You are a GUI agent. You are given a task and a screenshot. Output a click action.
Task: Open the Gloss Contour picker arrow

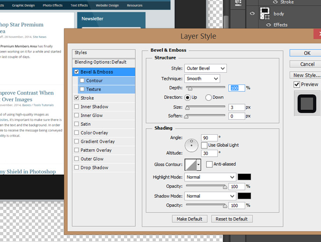(199, 165)
